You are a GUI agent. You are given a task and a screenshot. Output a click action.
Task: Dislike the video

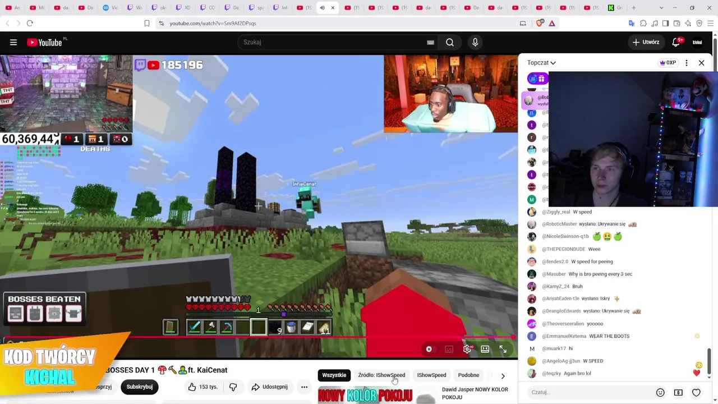[x=233, y=387]
